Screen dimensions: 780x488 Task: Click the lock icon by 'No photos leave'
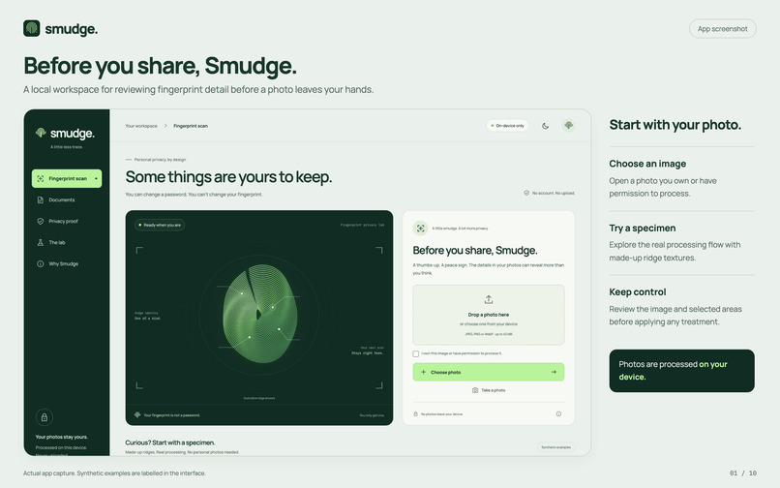(416, 413)
